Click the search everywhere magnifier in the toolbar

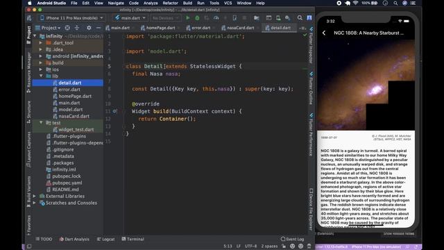(x=300, y=18)
